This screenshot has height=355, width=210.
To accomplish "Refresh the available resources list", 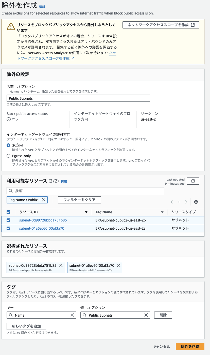I will 193,181.
